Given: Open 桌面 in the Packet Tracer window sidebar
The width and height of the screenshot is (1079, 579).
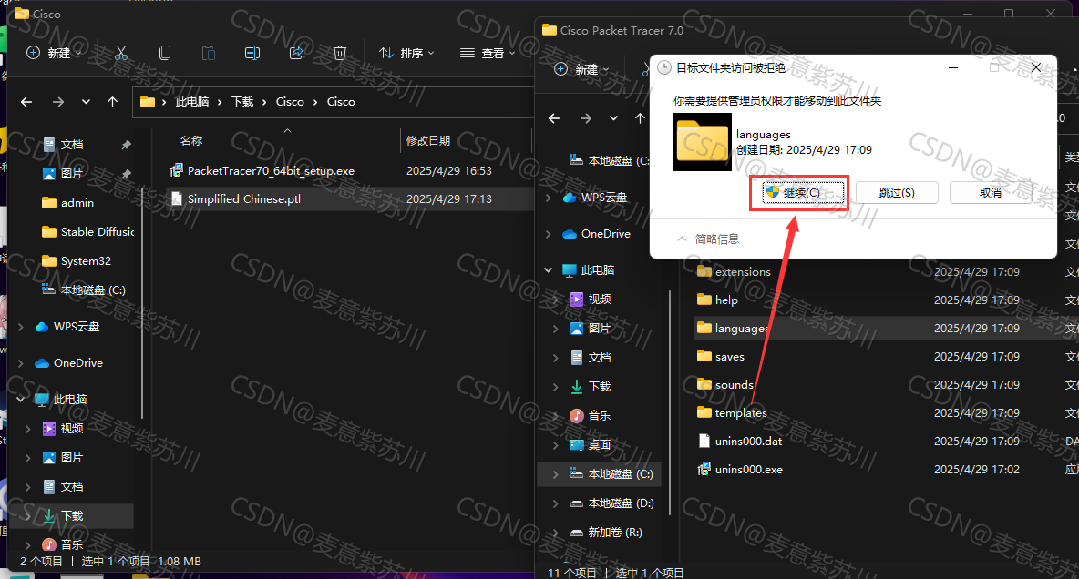Looking at the screenshot, I should pyautogui.click(x=600, y=445).
